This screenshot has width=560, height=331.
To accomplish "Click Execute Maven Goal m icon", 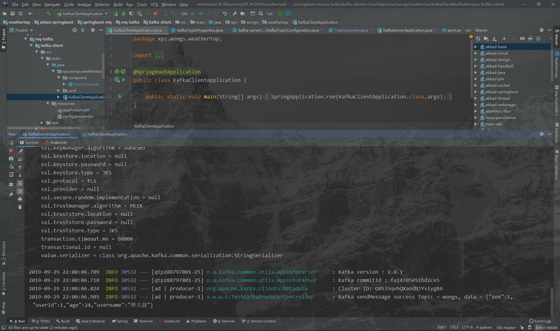I will [522, 39].
